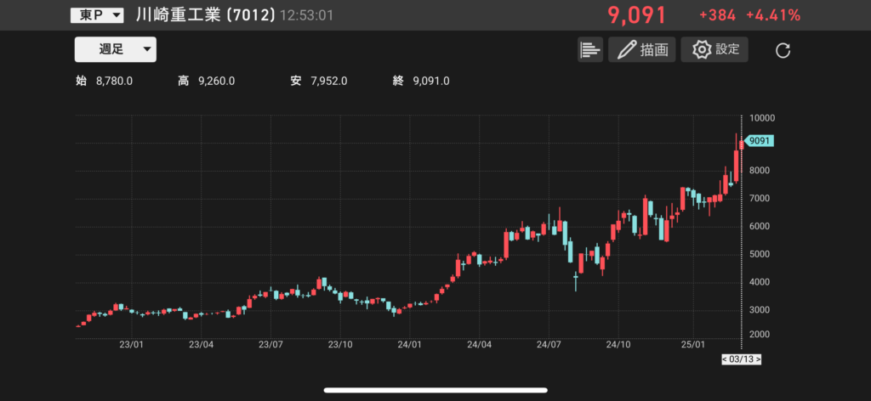Tap the +384 price change value
The width and height of the screenshot is (871, 401).
pyautogui.click(x=716, y=15)
